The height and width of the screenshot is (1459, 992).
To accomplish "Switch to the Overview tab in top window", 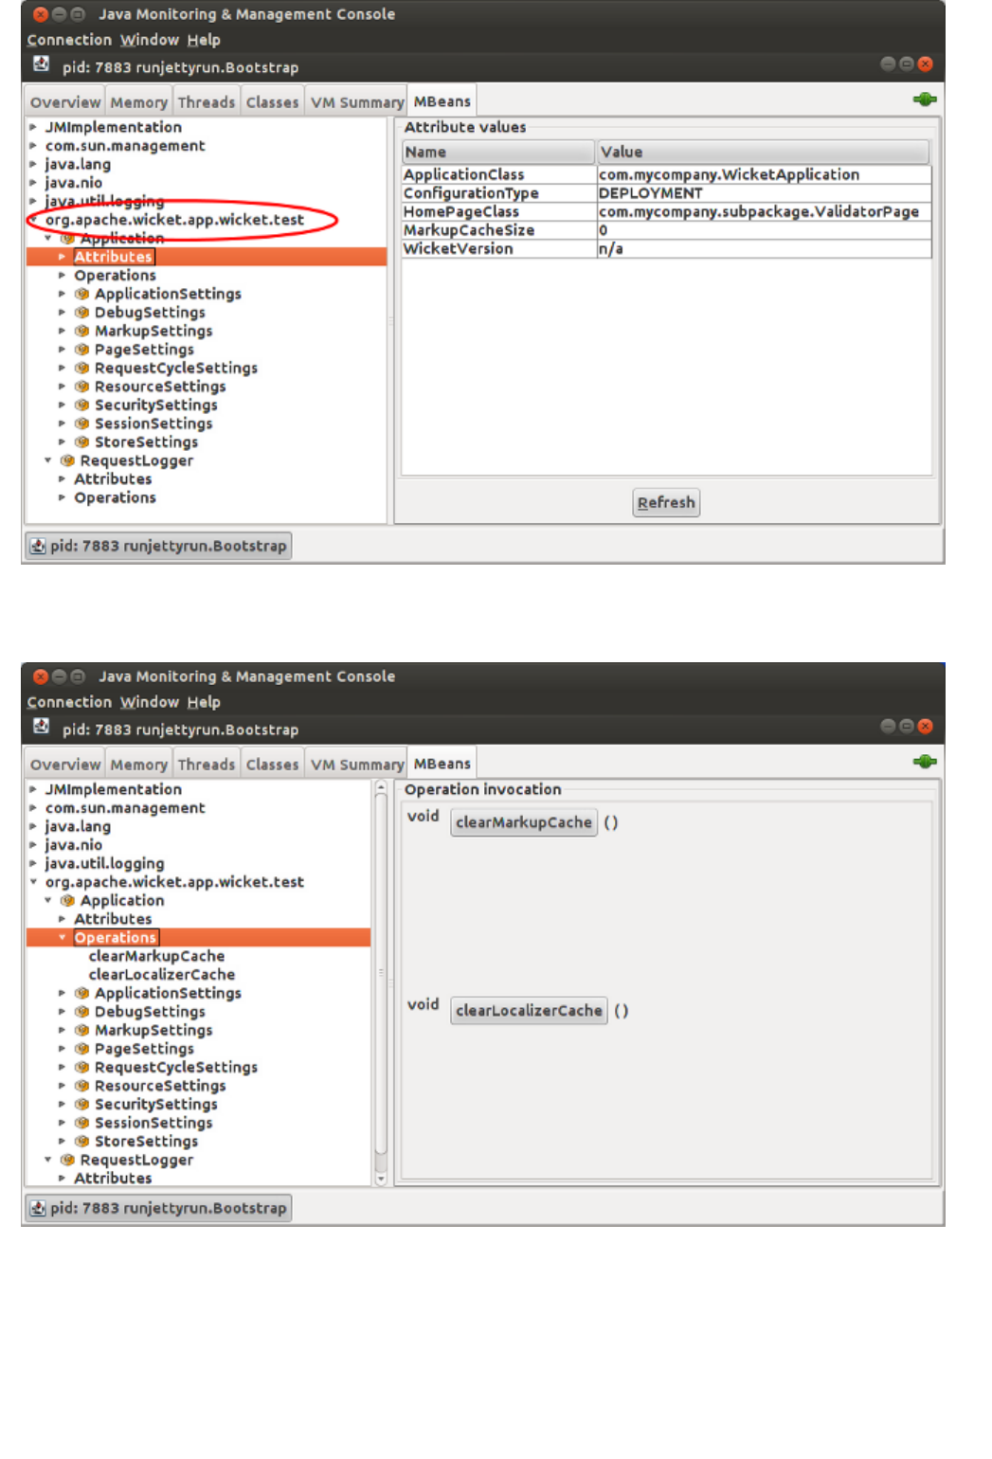I will tap(64, 102).
